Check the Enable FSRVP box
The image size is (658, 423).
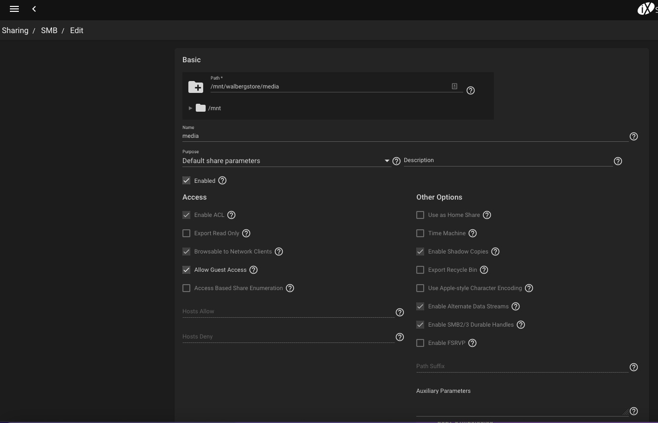420,343
